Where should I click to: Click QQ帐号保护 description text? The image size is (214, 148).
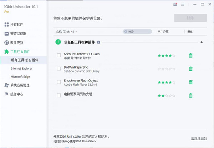77,58
